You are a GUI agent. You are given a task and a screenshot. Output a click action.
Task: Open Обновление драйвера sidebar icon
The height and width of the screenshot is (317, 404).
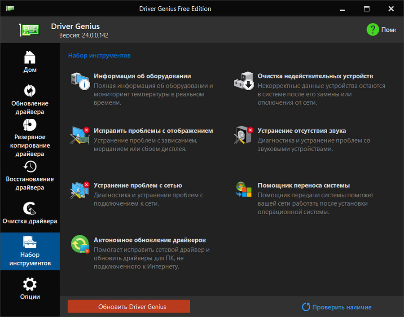click(x=30, y=91)
